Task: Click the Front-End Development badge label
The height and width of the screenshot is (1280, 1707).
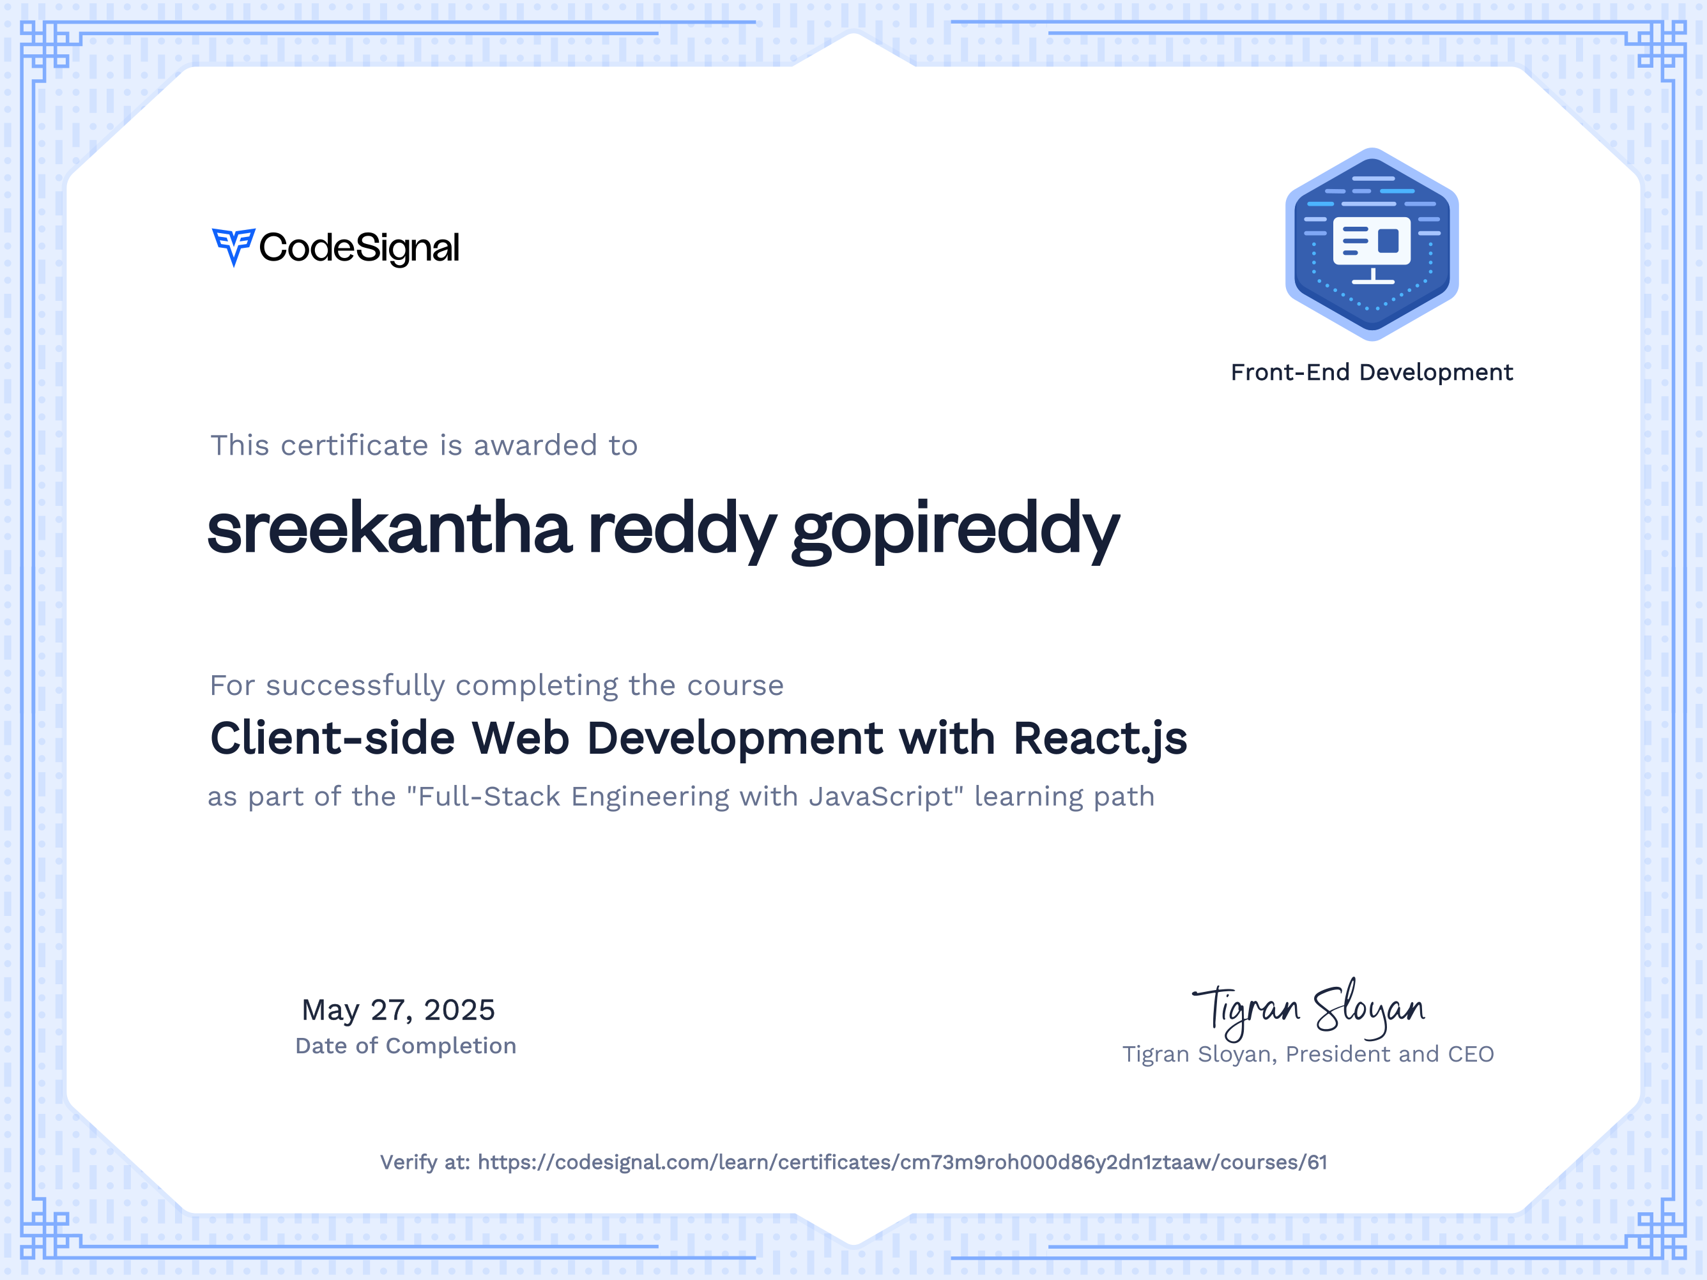Action: coord(1372,372)
